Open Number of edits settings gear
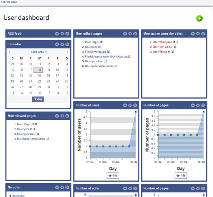This screenshot has width=213, height=197. tap(130, 188)
